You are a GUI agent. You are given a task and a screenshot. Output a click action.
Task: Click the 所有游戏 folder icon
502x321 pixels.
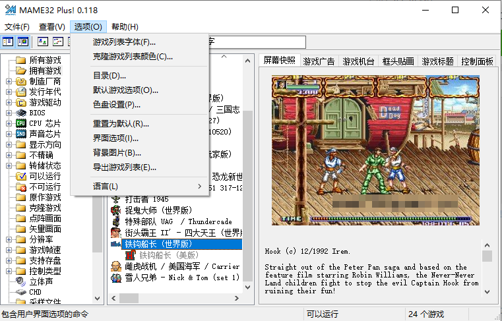[21, 60]
